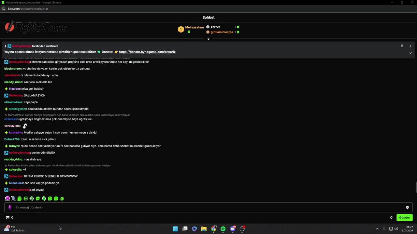The image size is (417, 234).
Task: Click username blackngreen
Action: pyautogui.click(x=13, y=69)
